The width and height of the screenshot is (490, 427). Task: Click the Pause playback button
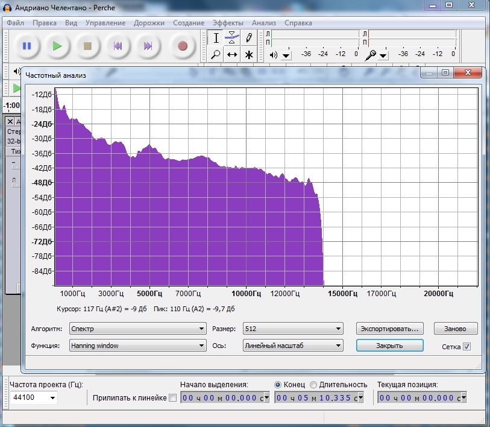click(x=27, y=46)
